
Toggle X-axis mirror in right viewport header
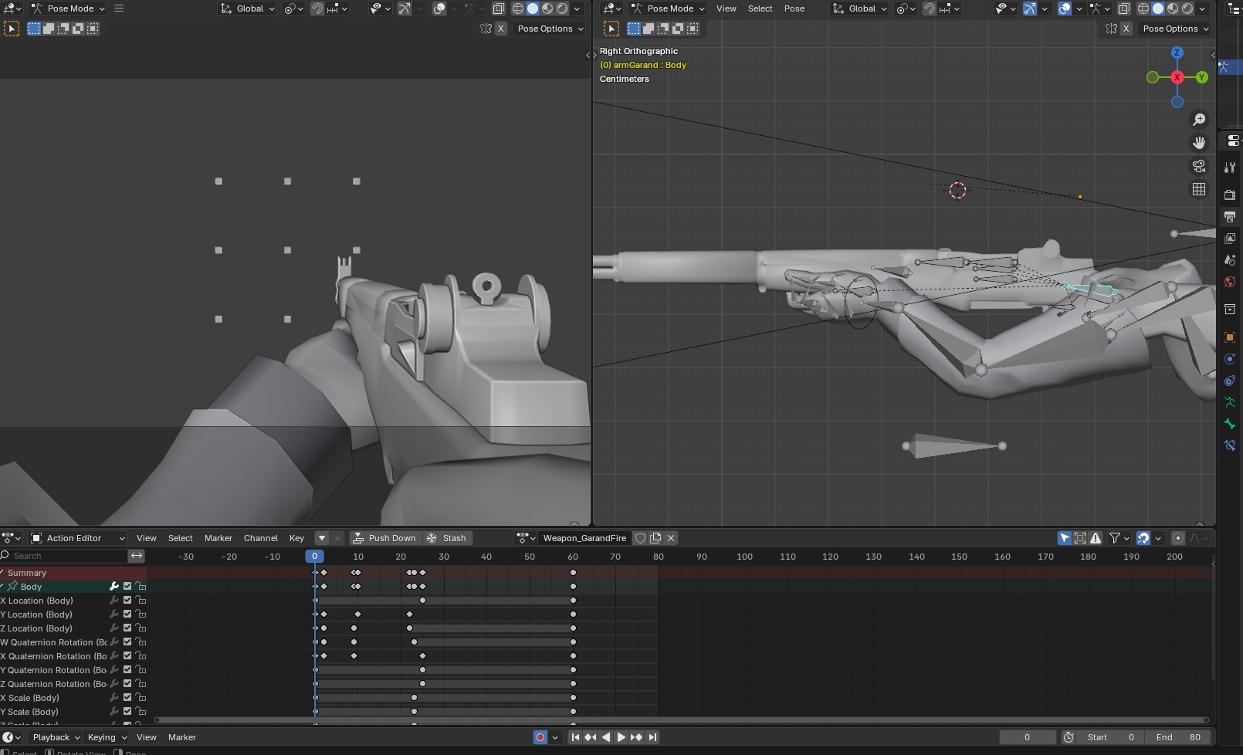tap(1126, 29)
